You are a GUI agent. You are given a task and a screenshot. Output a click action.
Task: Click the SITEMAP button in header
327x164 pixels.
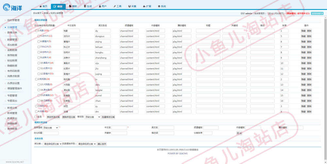click(317, 13)
